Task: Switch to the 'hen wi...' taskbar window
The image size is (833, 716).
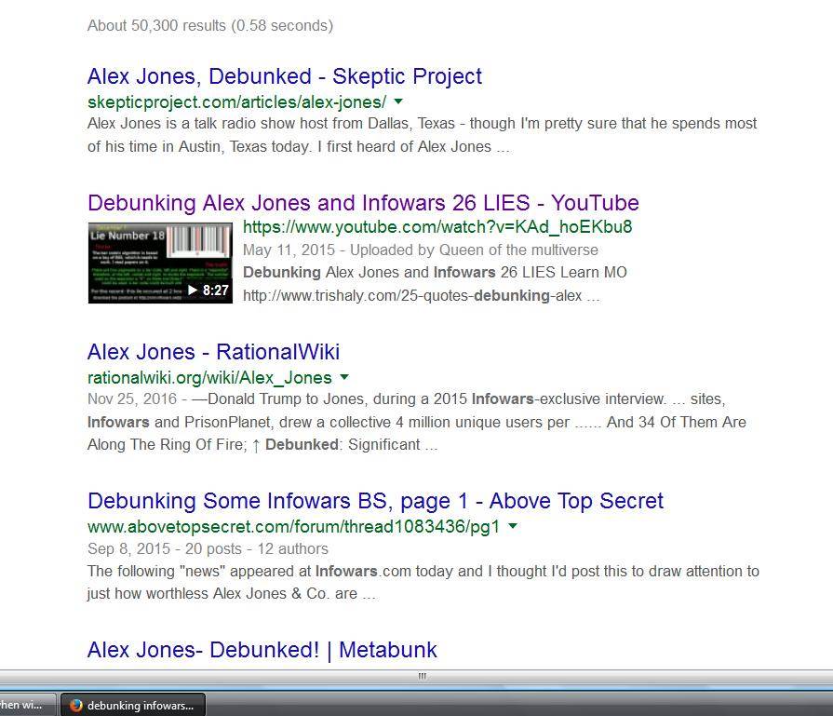Action: pos(23,705)
